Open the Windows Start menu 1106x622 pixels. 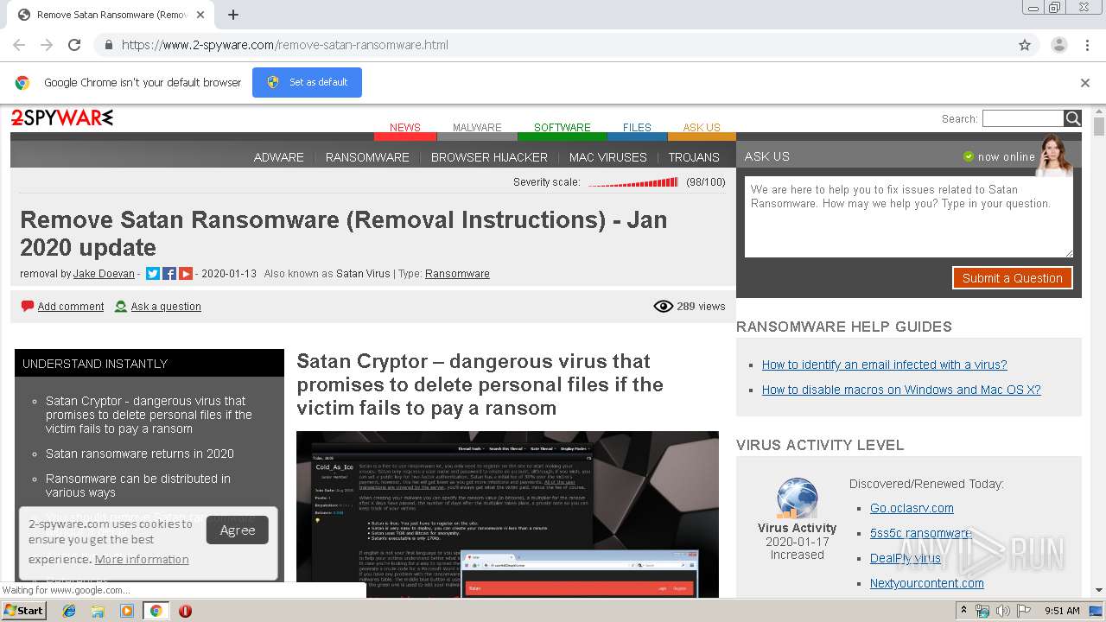point(23,611)
